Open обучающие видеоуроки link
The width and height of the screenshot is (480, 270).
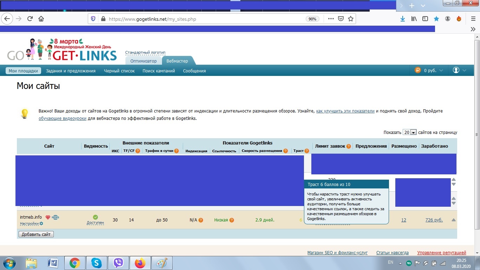pos(63,118)
